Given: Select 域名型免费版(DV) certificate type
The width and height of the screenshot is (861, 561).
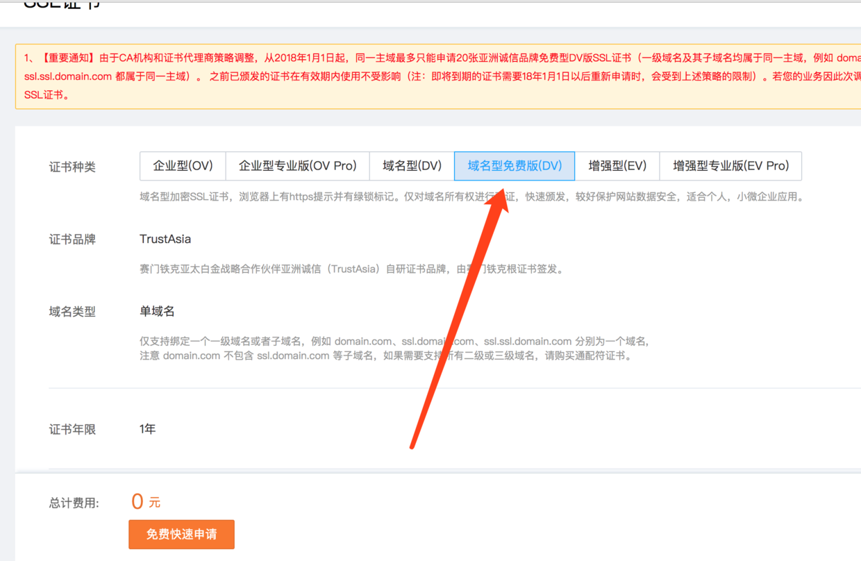Looking at the screenshot, I should pyautogui.click(x=515, y=166).
